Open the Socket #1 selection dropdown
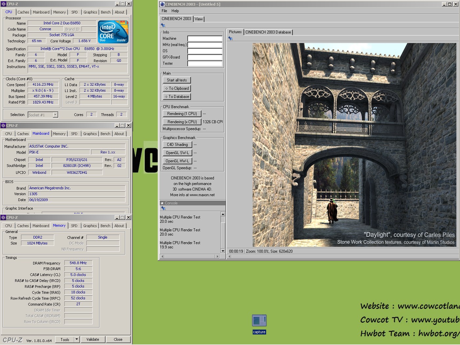The image size is (460, 345). pos(55,115)
